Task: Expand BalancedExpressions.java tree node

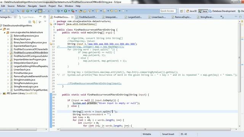Action: [x=8, y=36]
